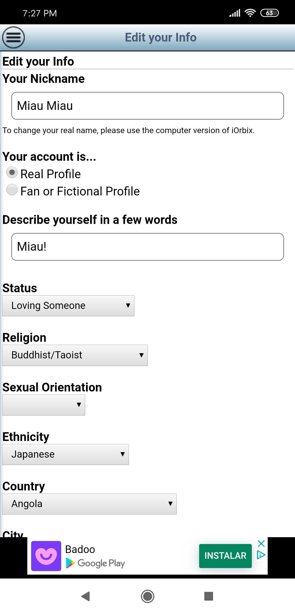This screenshot has height=614, width=295.
Task: Open the Country dropdown showing Angola
Action: pyautogui.click(x=89, y=504)
